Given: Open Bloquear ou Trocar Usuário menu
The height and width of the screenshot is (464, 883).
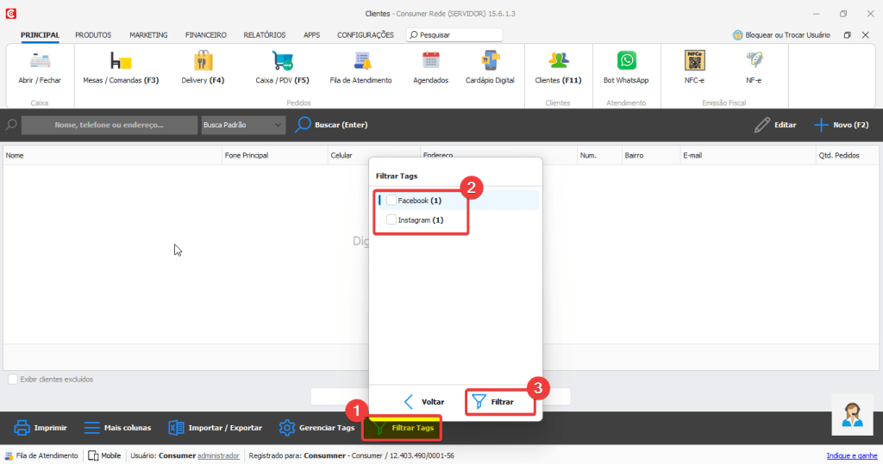Looking at the screenshot, I should click(x=781, y=35).
